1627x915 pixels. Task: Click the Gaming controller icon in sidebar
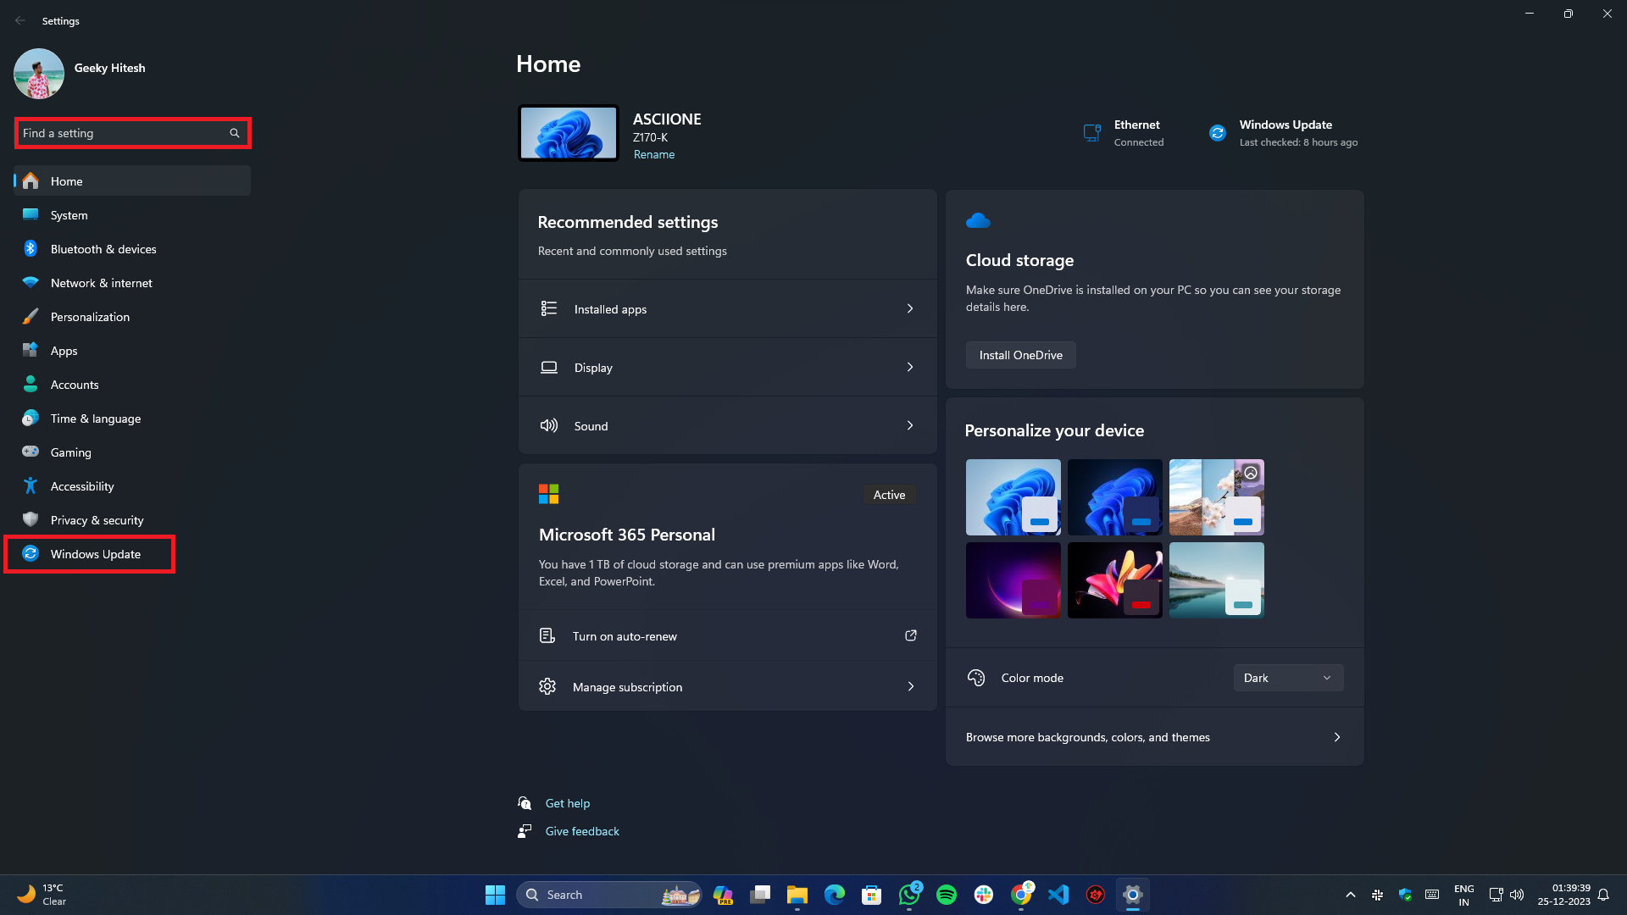point(31,452)
